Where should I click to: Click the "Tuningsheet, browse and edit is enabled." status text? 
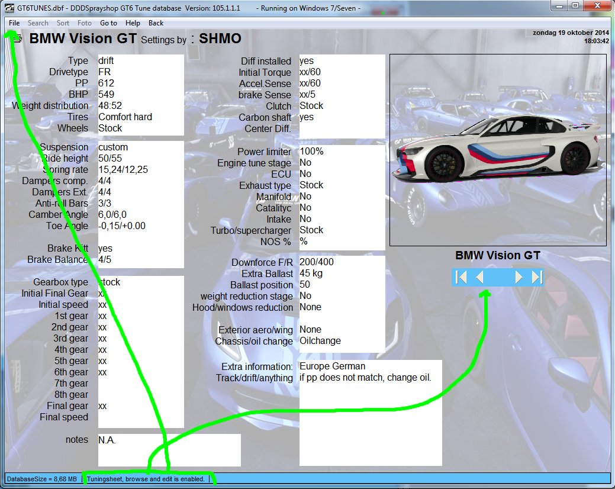146,479
